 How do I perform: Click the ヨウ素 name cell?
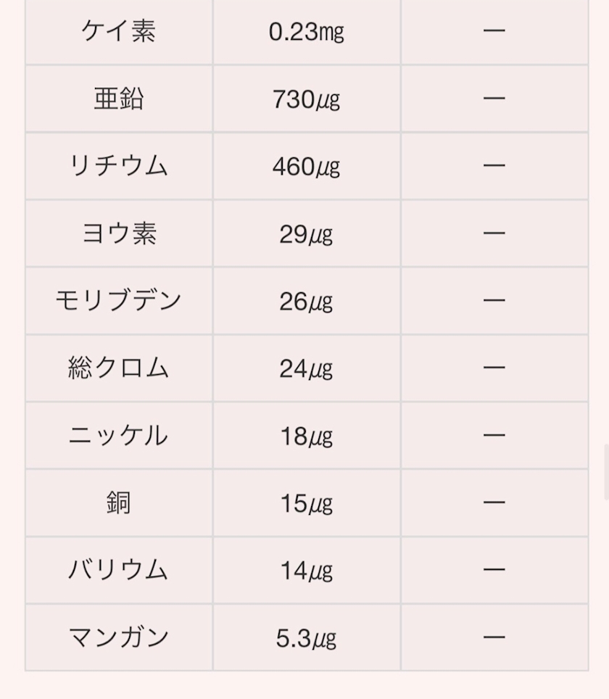[118, 233]
